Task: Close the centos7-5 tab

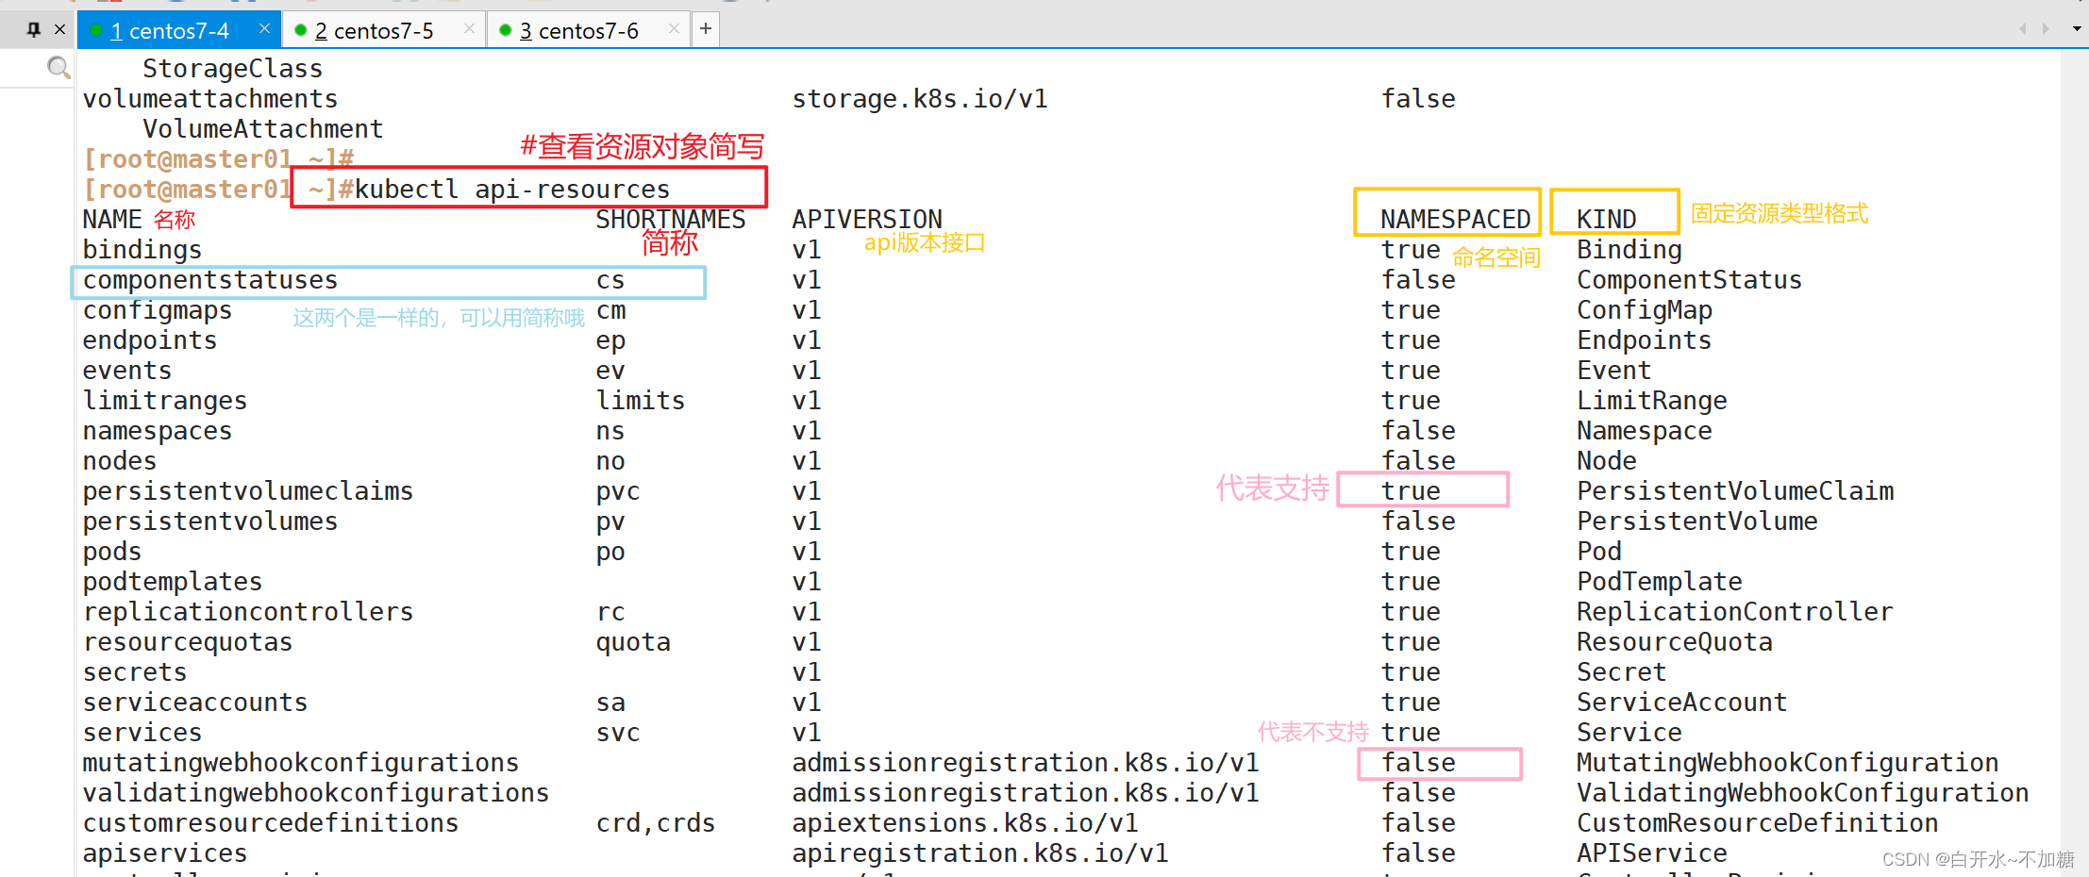Action: coord(469,29)
